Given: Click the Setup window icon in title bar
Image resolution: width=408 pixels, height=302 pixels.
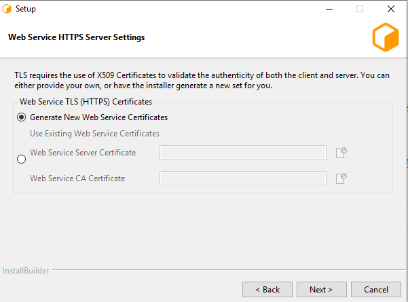Looking at the screenshot, I should (x=7, y=9).
